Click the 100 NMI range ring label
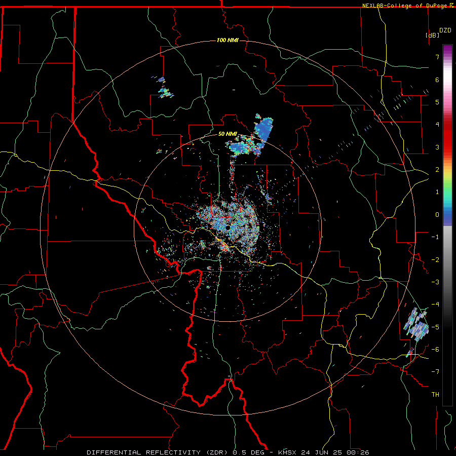 pyautogui.click(x=227, y=40)
